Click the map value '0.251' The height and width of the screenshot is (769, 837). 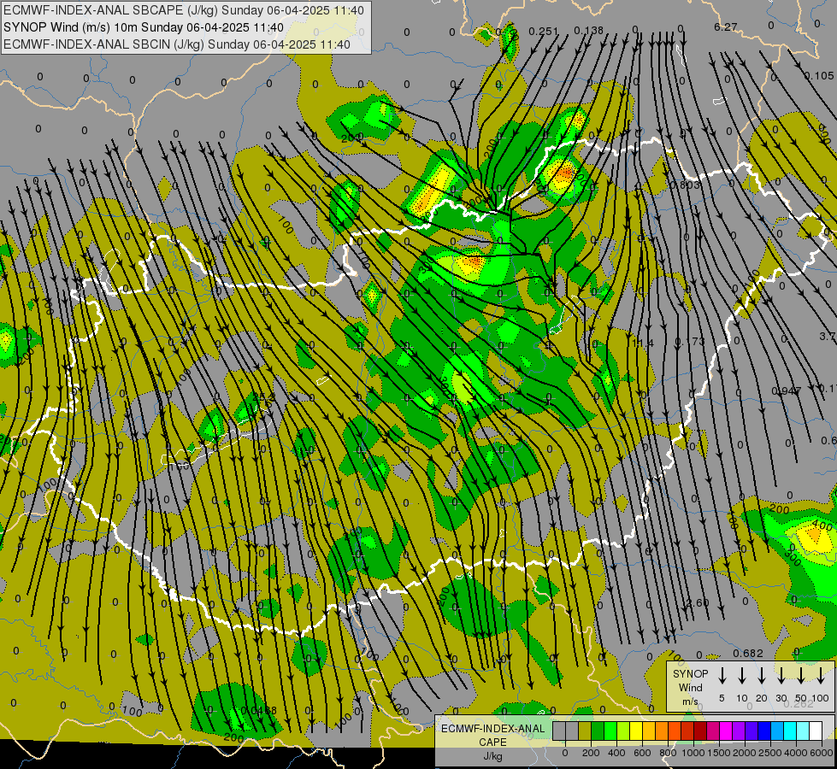pyautogui.click(x=544, y=32)
